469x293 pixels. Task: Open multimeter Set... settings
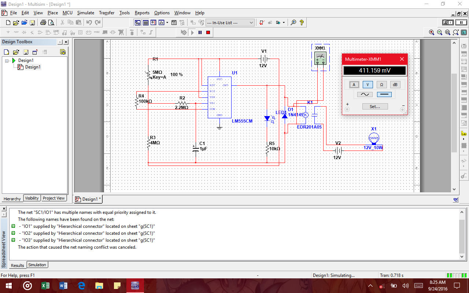375,107
